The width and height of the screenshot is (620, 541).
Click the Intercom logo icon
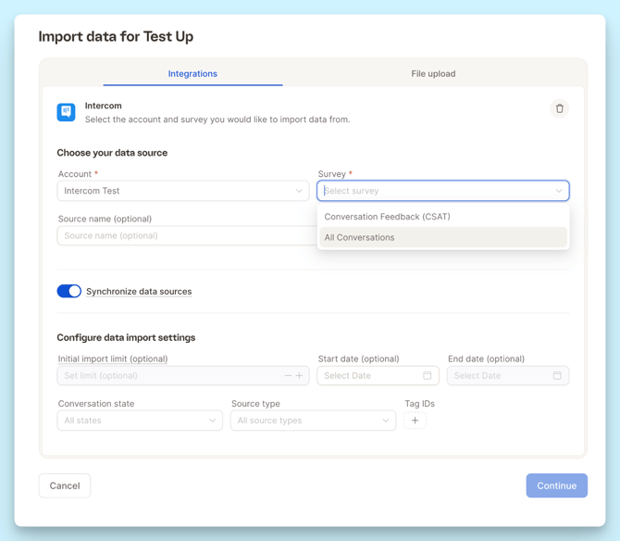[x=66, y=112]
